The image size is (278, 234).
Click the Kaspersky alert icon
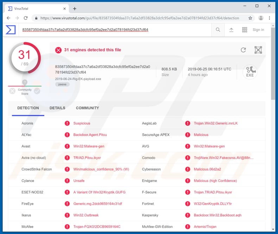click(188, 215)
